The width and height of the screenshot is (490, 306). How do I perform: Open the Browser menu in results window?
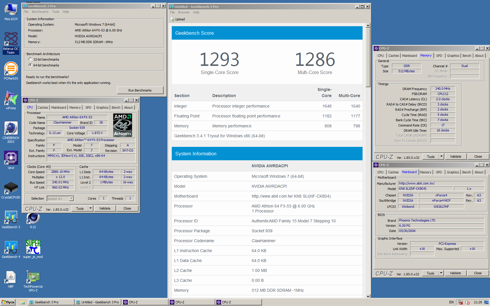[x=184, y=13]
